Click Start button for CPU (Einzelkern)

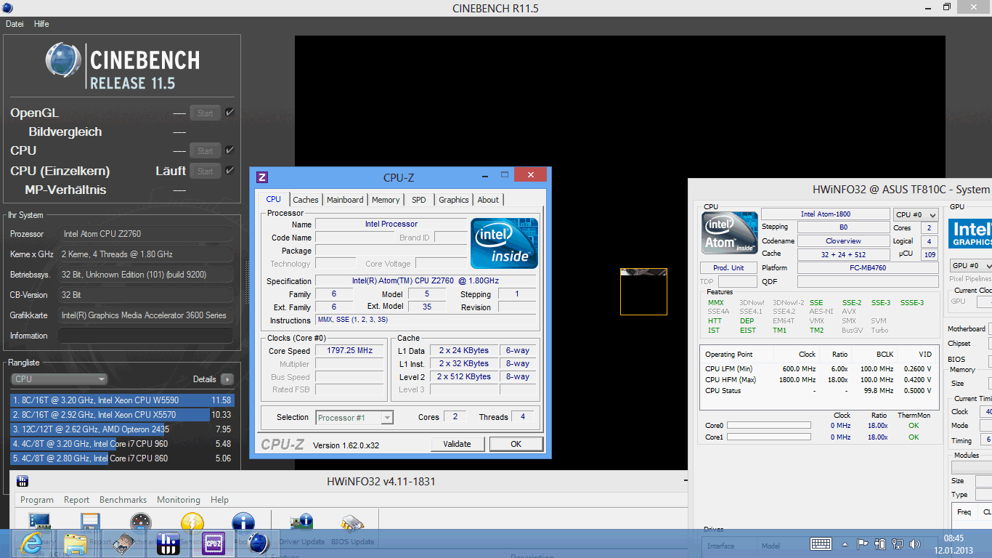[x=206, y=171]
